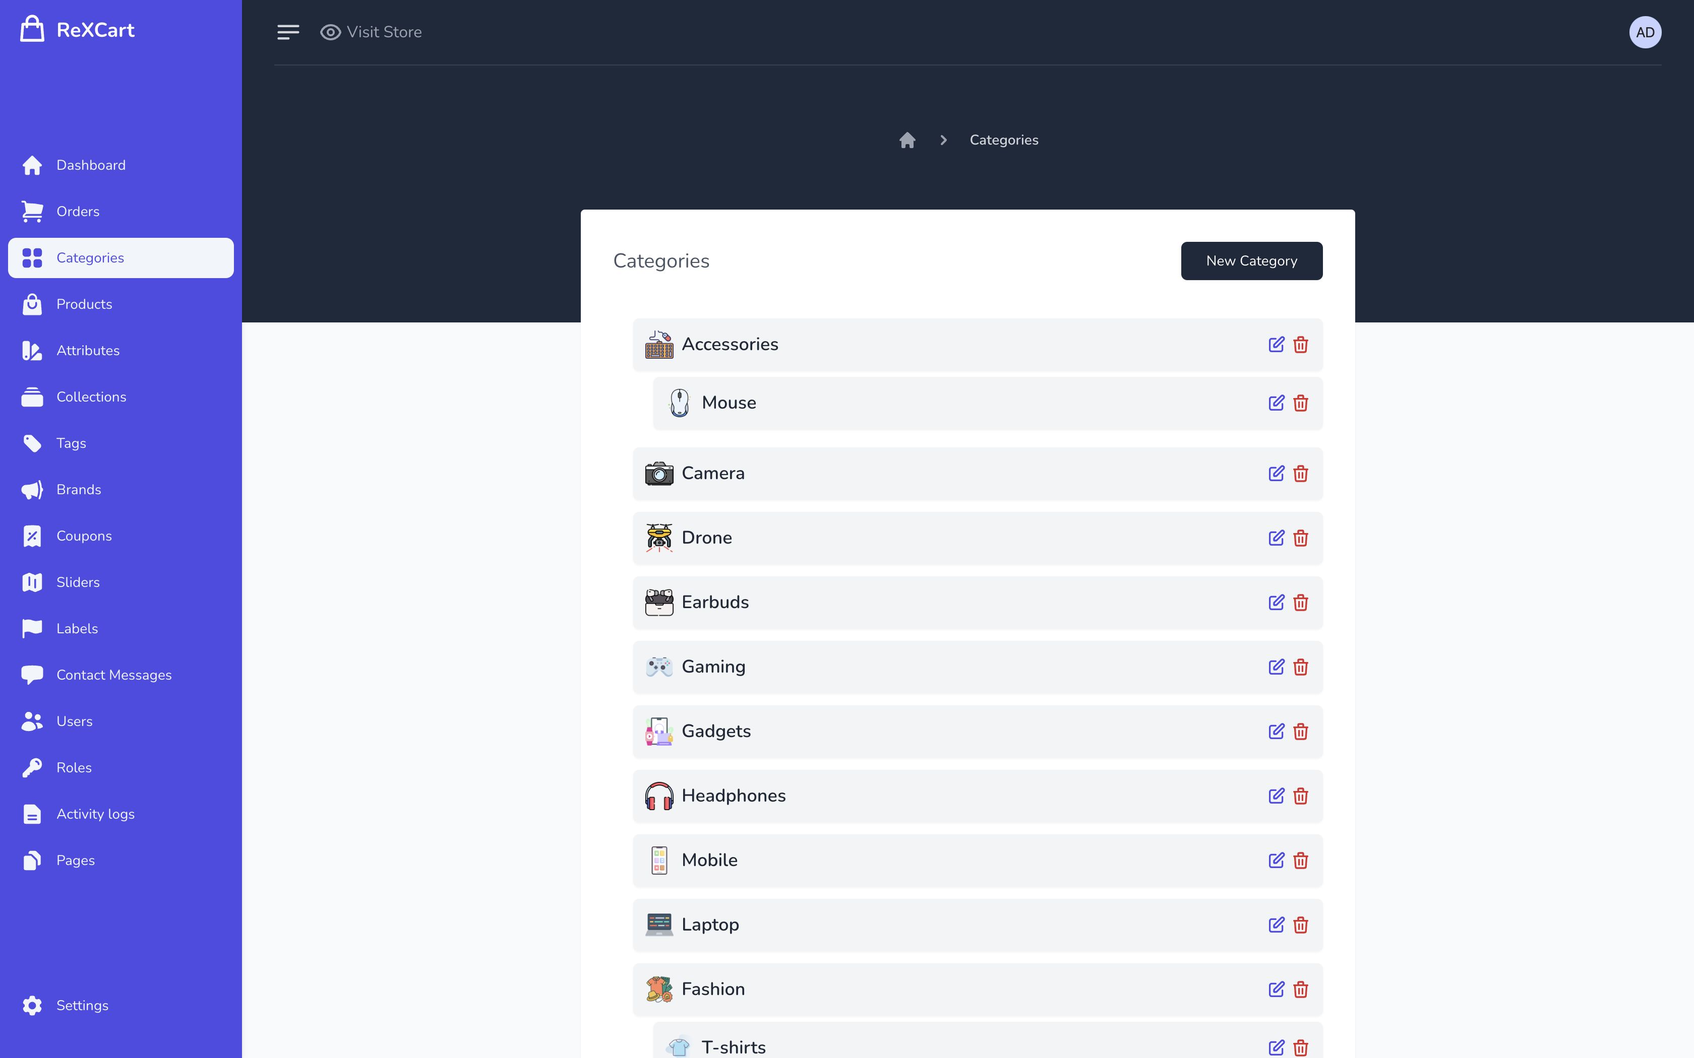Image resolution: width=1694 pixels, height=1058 pixels.
Task: Delete the Mouse subcategory using trash icon
Action: point(1301,403)
